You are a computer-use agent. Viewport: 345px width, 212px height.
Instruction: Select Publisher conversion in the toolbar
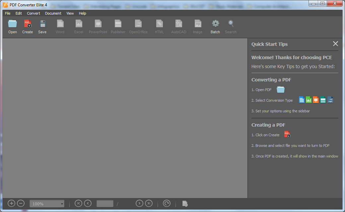(118, 24)
